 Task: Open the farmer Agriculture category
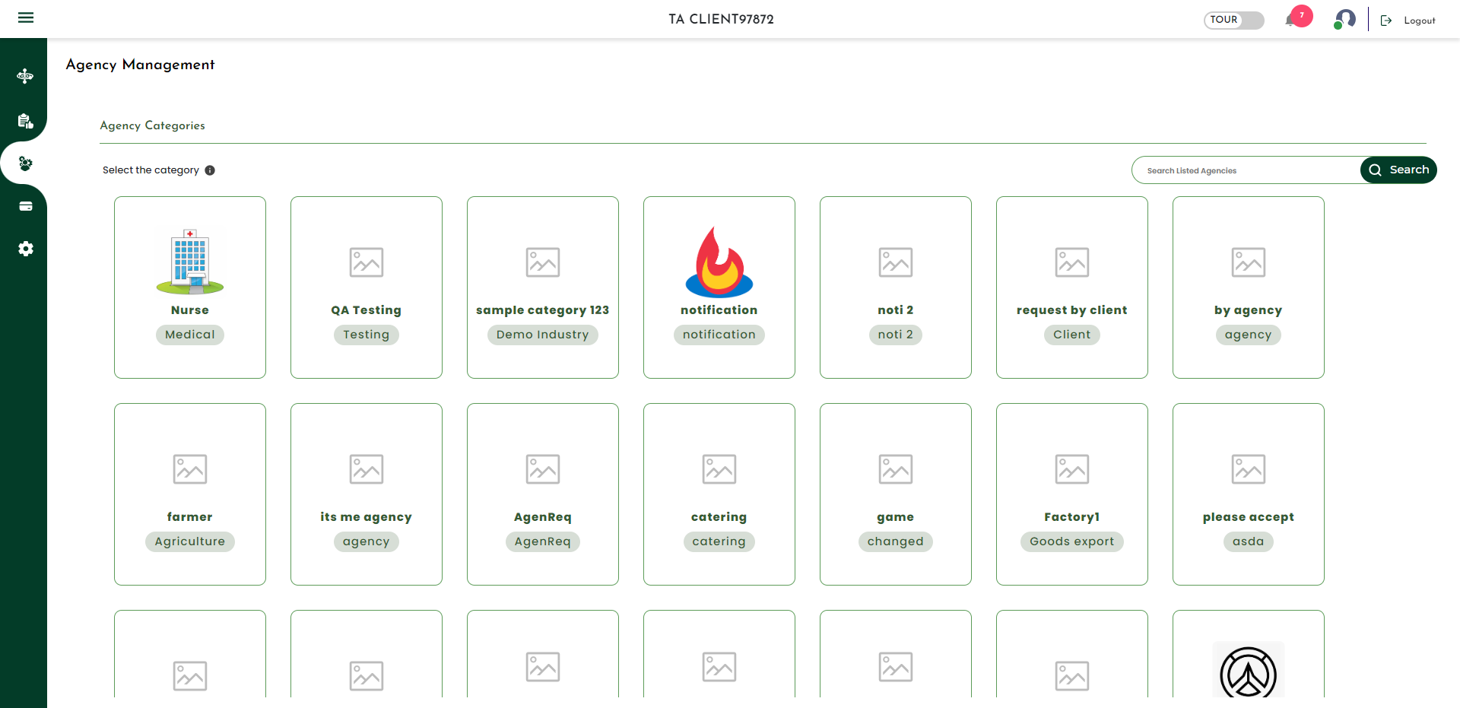click(190, 494)
